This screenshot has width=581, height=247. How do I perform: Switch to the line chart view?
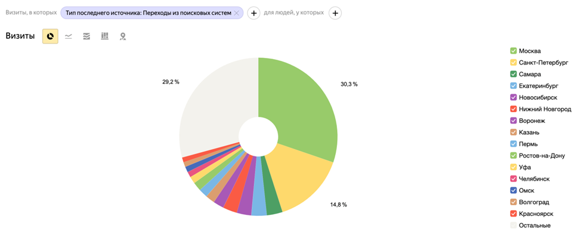(x=69, y=36)
